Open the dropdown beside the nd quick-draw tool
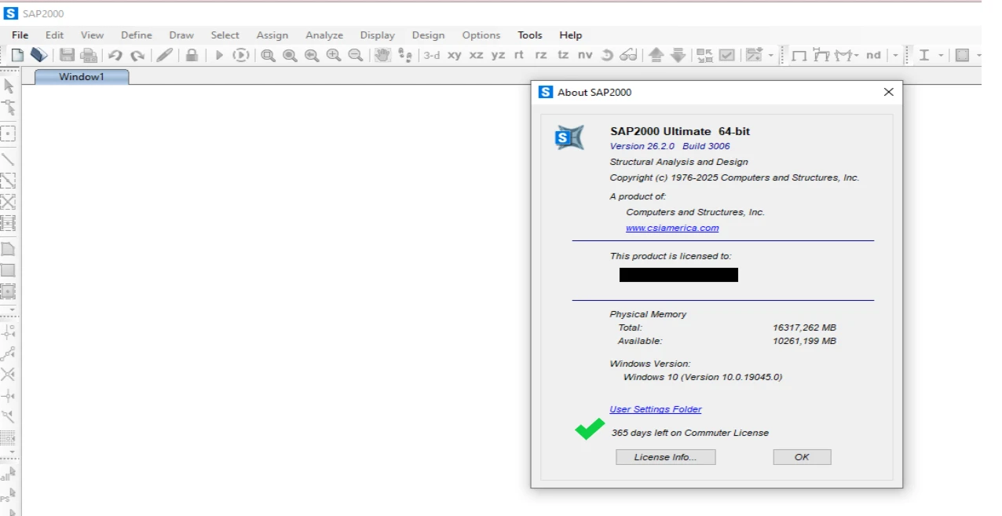Screen dimensions: 1002x516 point(895,55)
